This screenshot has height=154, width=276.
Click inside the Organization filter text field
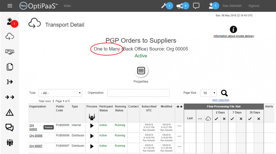coord(138,93)
